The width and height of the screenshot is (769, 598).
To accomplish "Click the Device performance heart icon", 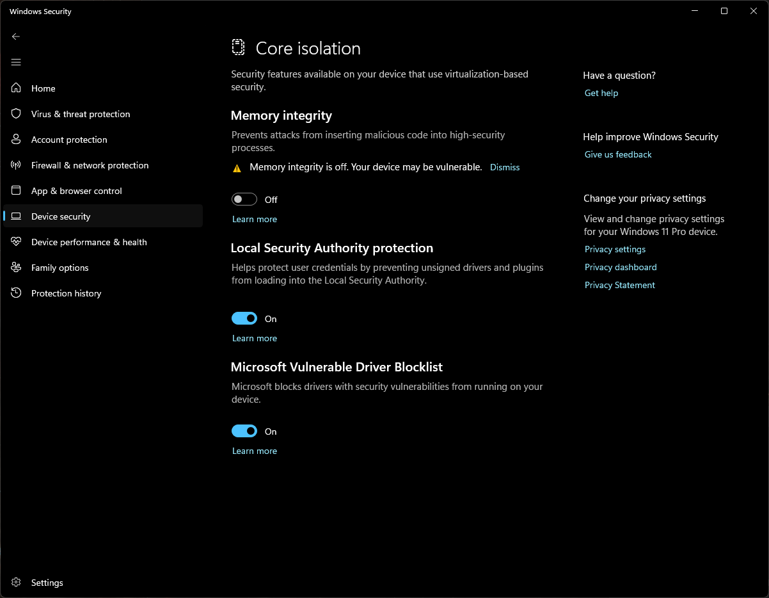I will [17, 242].
